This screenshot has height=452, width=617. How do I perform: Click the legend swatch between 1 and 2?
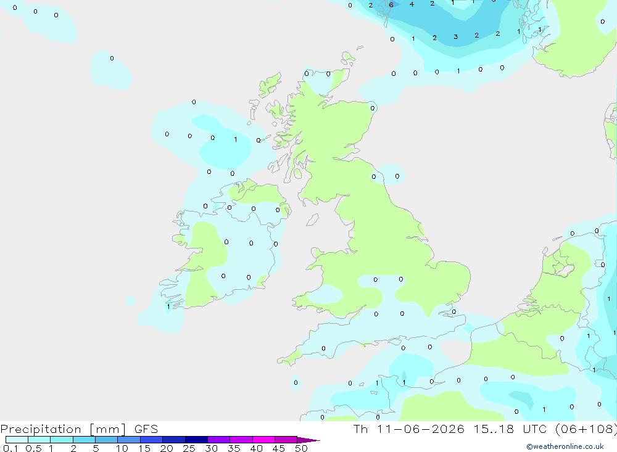(62, 440)
